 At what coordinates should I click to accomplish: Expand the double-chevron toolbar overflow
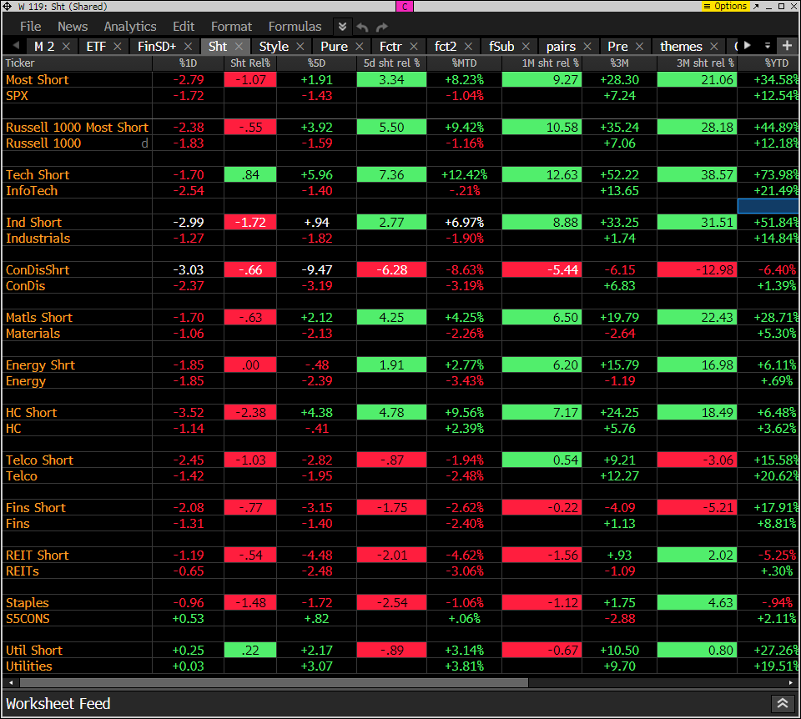coord(342,27)
